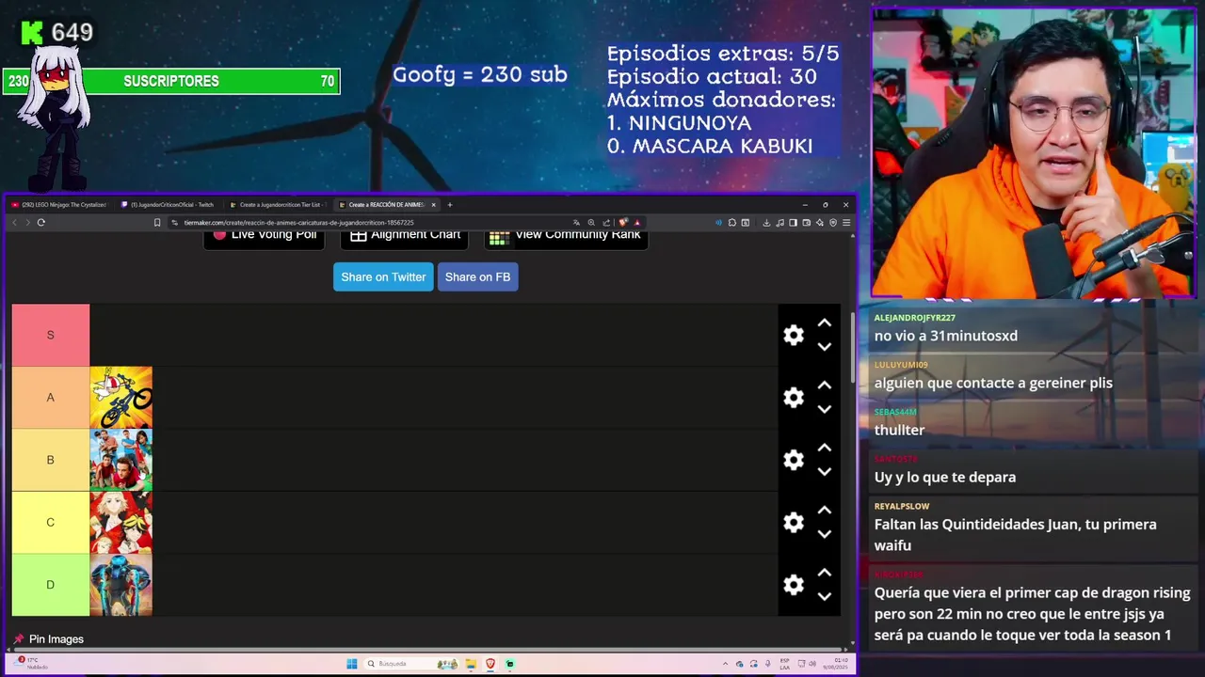
Task: Move C tier row up with arrow
Action: [825, 511]
